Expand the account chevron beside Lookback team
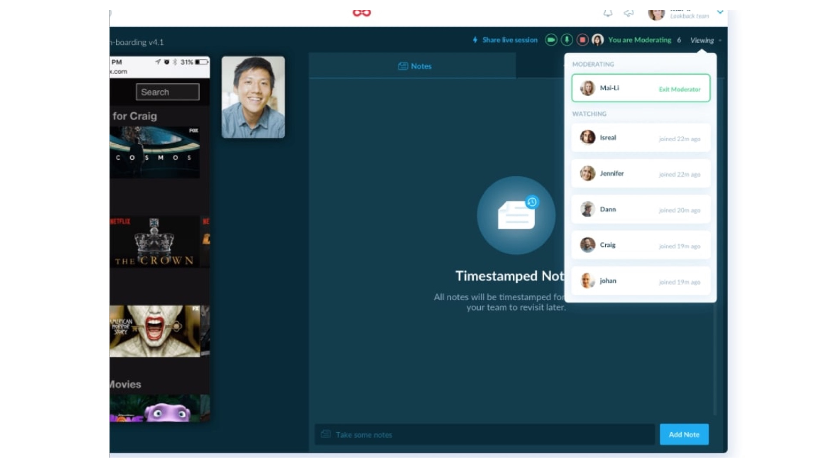 [720, 11]
